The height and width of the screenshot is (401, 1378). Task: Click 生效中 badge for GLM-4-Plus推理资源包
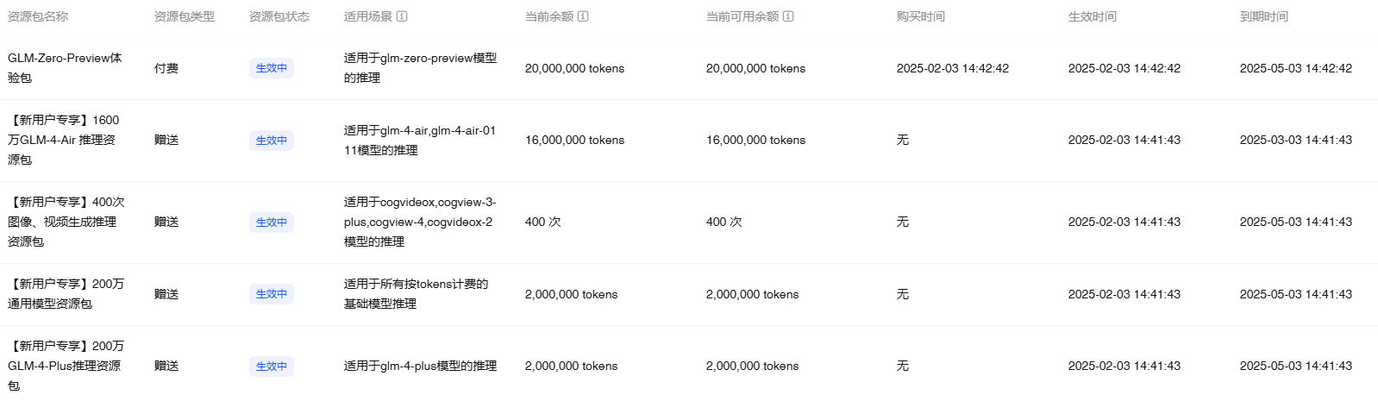(x=272, y=367)
